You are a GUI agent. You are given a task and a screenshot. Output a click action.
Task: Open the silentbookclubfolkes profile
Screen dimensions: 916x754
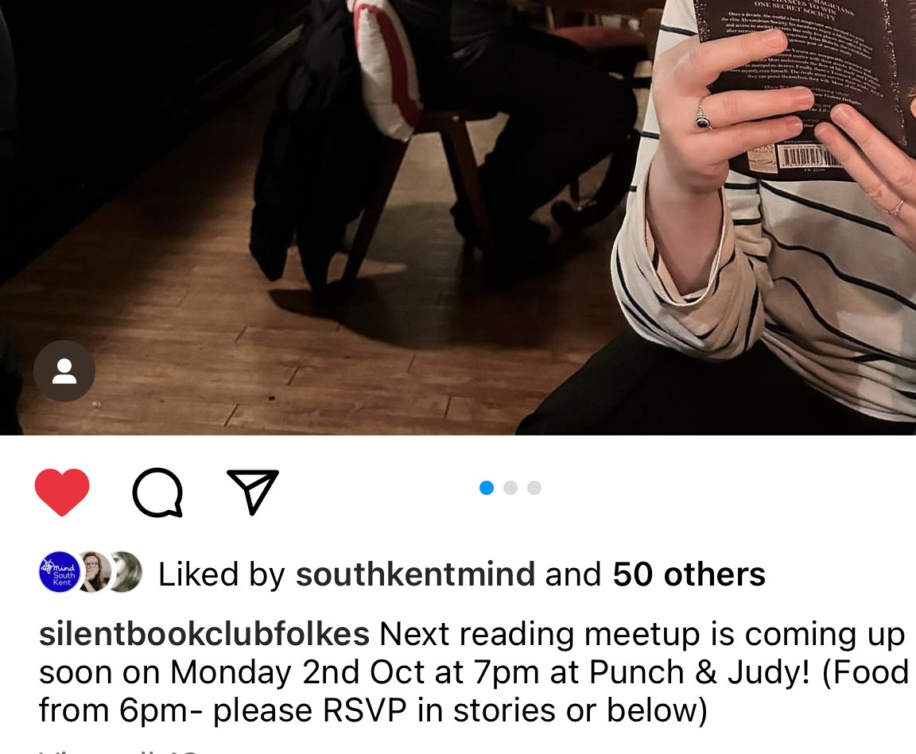(204, 634)
